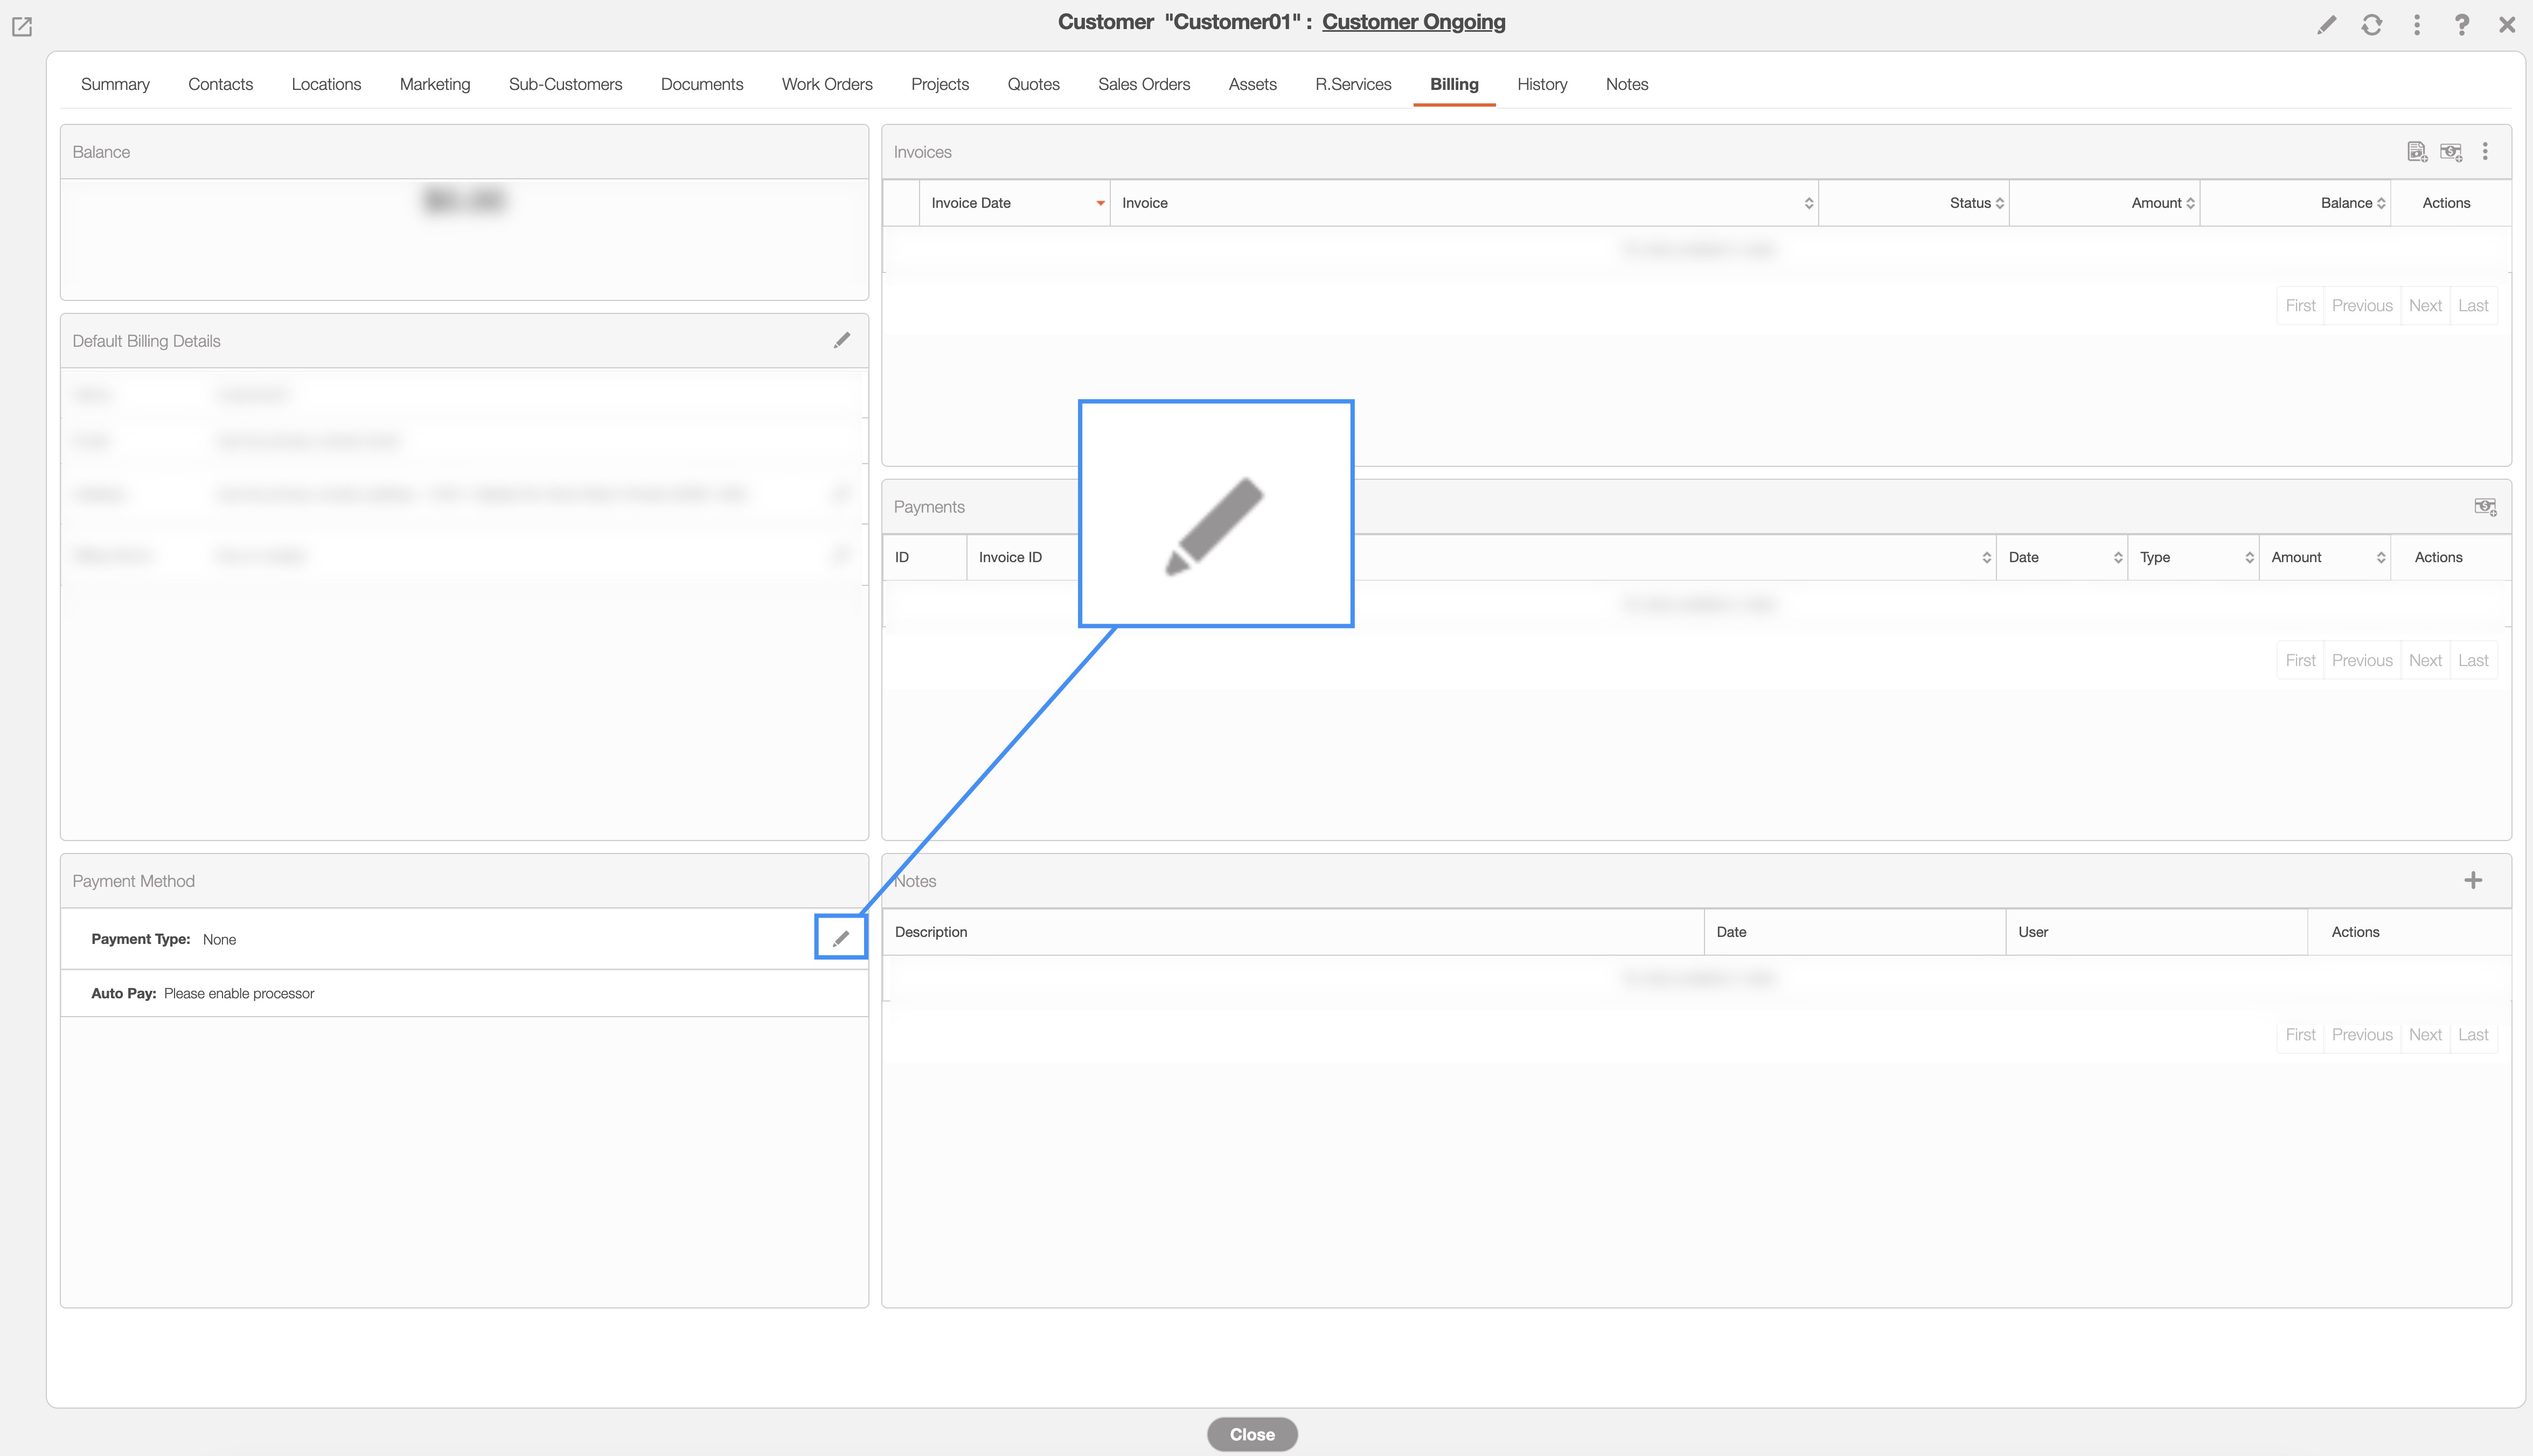This screenshot has width=2533, height=1456.
Task: Click the refresh icon in title bar
Action: [2372, 25]
